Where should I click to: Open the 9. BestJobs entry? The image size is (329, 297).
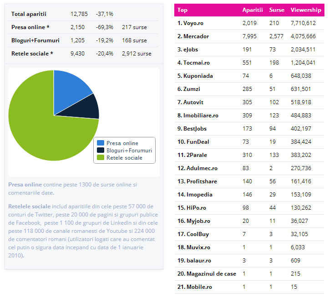pyautogui.click(x=192, y=129)
